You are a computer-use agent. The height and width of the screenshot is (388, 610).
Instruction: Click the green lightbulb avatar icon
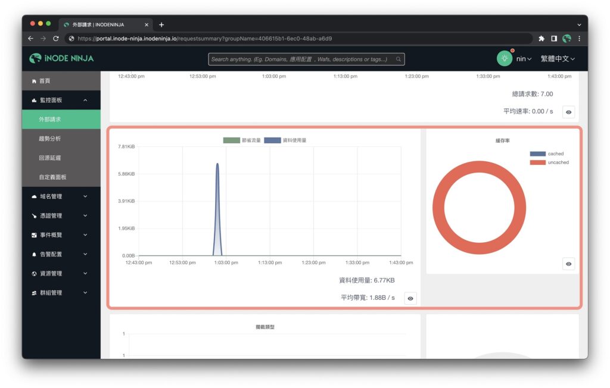(504, 59)
